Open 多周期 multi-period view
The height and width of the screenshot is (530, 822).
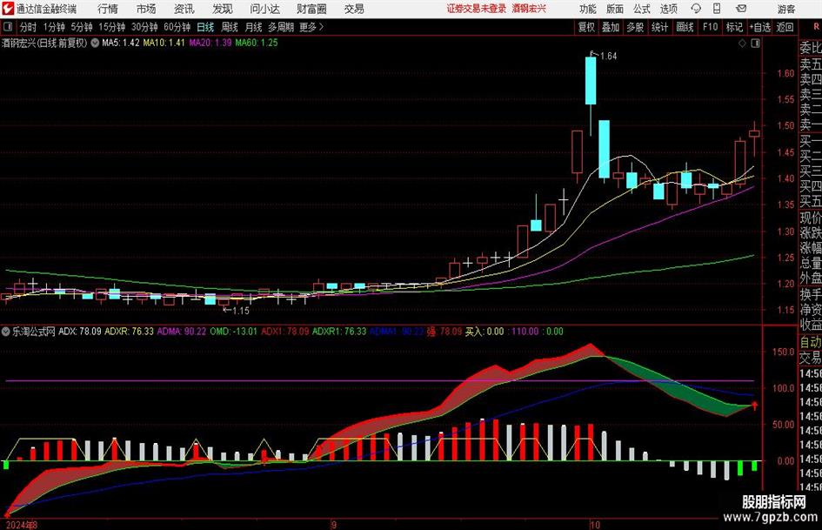pyautogui.click(x=281, y=27)
